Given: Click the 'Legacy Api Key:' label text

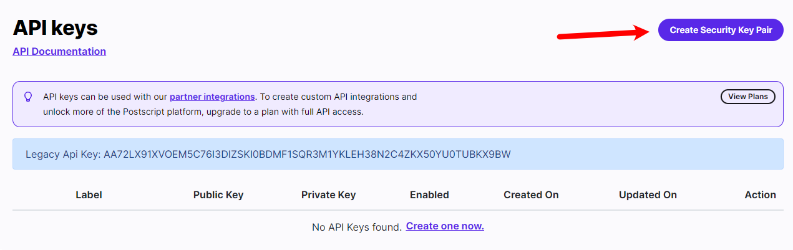Looking at the screenshot, I should point(63,154).
